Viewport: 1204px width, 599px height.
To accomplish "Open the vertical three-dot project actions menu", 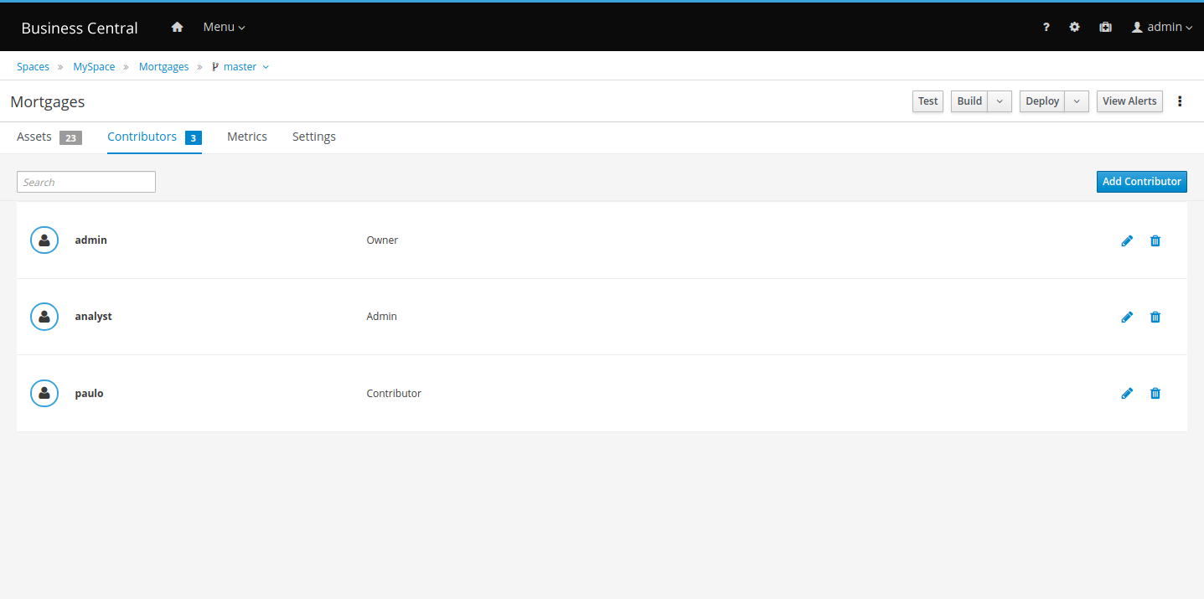I will [x=1180, y=101].
